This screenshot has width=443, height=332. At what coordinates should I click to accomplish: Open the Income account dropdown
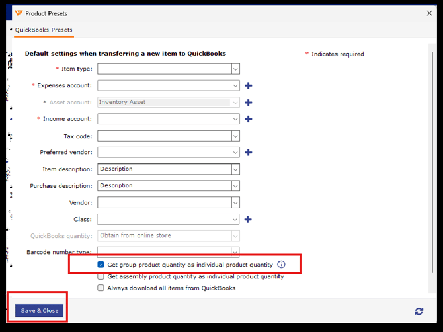(235, 119)
